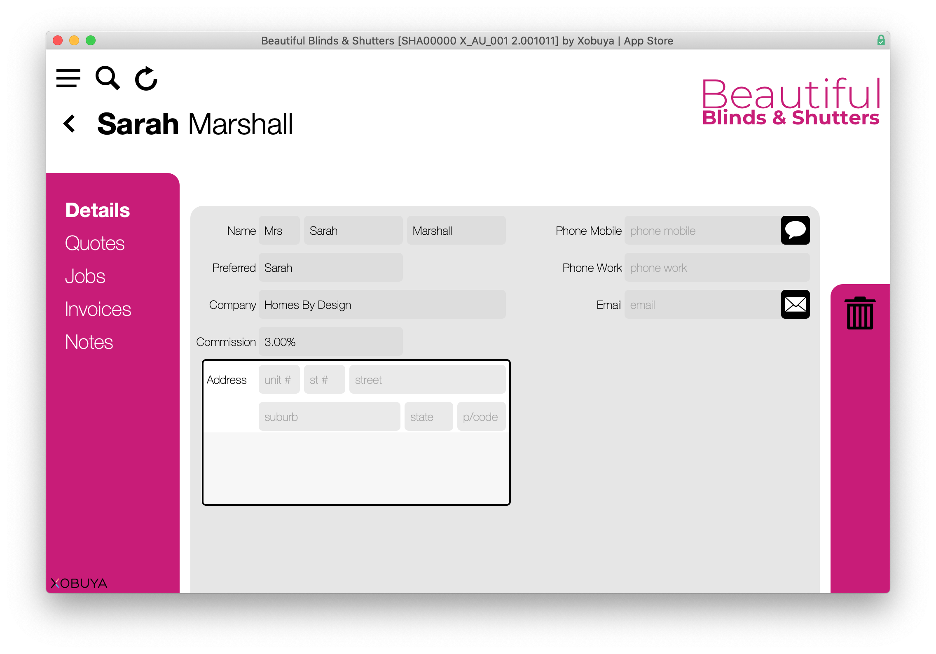Click the first name field Sarah
The image size is (936, 654).
point(353,230)
